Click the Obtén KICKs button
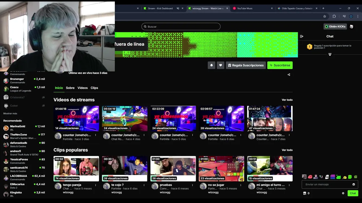 [x=335, y=27]
